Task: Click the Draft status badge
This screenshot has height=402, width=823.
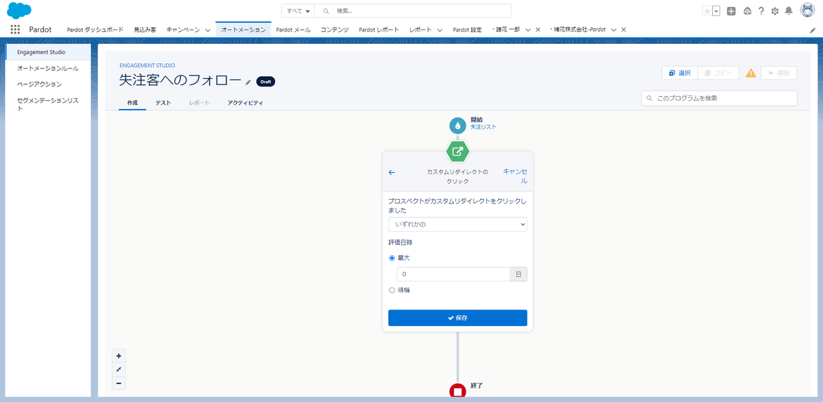Action: tap(265, 82)
